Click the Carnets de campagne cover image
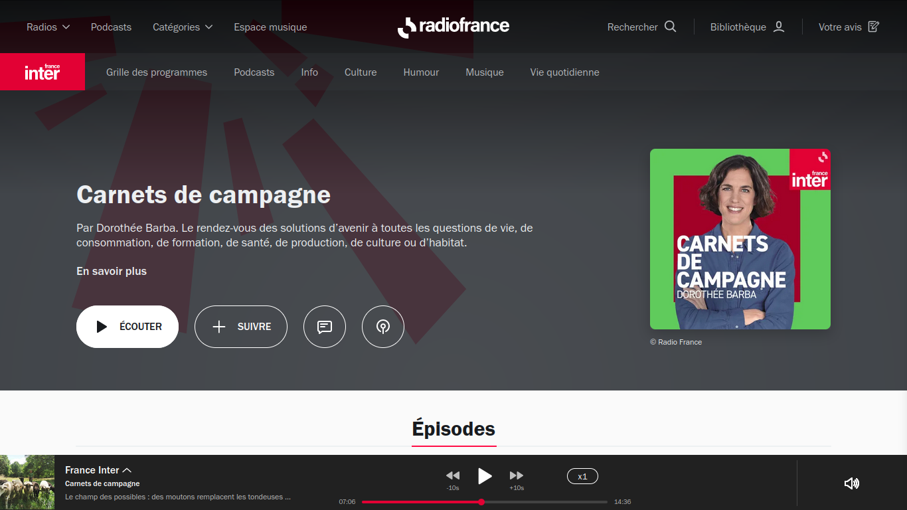This screenshot has height=510, width=907. (740, 239)
